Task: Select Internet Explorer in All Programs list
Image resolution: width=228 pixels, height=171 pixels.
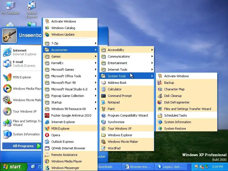Action: (x=70, y=122)
